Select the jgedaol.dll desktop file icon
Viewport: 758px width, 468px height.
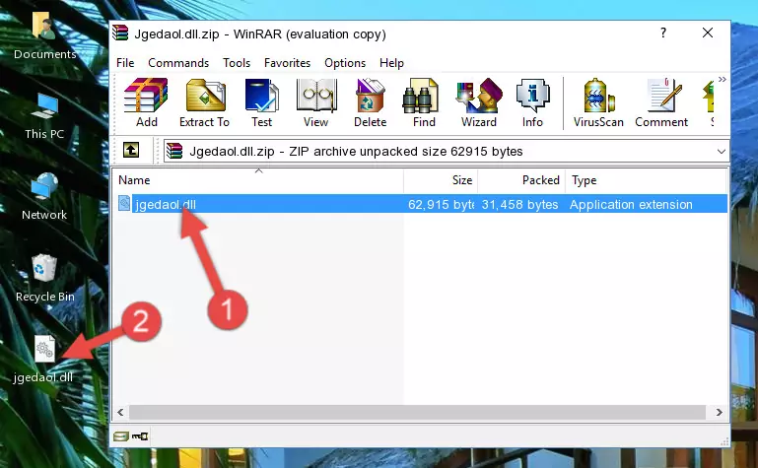43,360
